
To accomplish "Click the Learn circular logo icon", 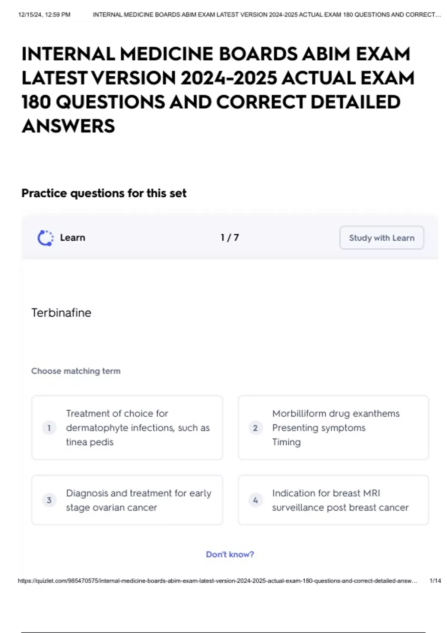I will pos(45,238).
